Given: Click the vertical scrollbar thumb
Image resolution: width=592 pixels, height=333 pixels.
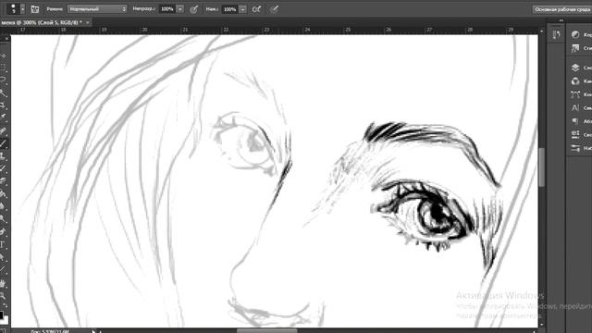Looking at the screenshot, I should tap(542, 167).
